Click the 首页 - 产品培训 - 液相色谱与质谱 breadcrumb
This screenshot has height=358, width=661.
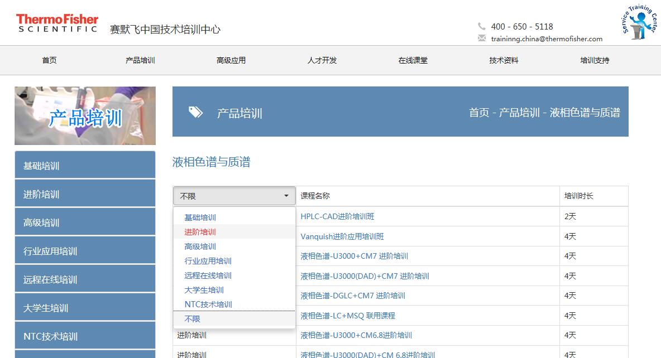tap(544, 113)
